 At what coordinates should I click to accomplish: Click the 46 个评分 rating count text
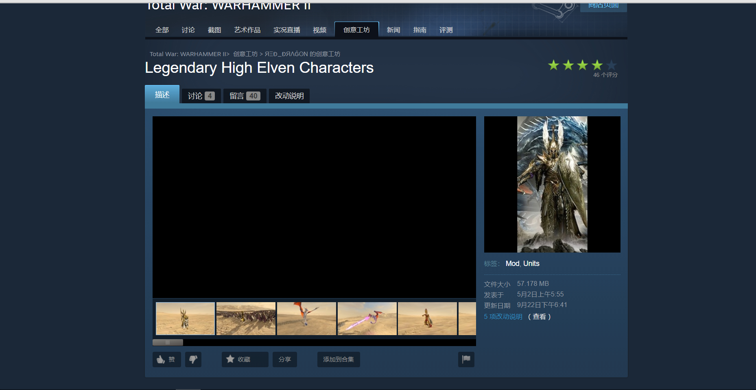tap(605, 75)
